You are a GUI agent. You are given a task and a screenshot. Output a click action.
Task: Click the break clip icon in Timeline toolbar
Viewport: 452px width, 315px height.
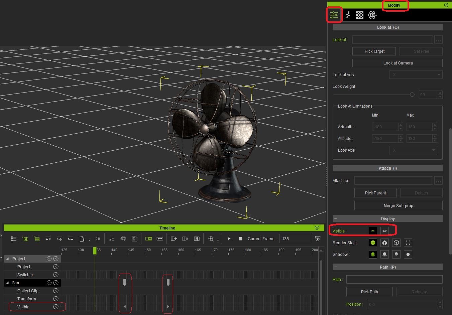tap(98, 239)
